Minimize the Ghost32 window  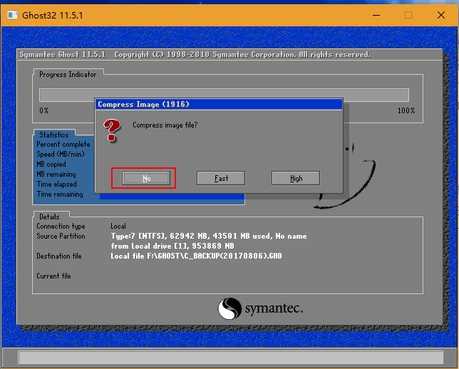click(x=376, y=15)
